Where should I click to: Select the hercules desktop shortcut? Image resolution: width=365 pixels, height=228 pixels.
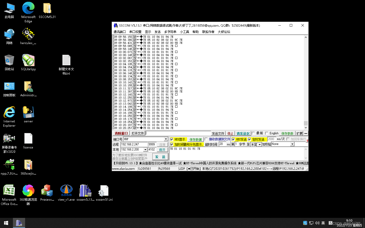pyautogui.click(x=28, y=37)
